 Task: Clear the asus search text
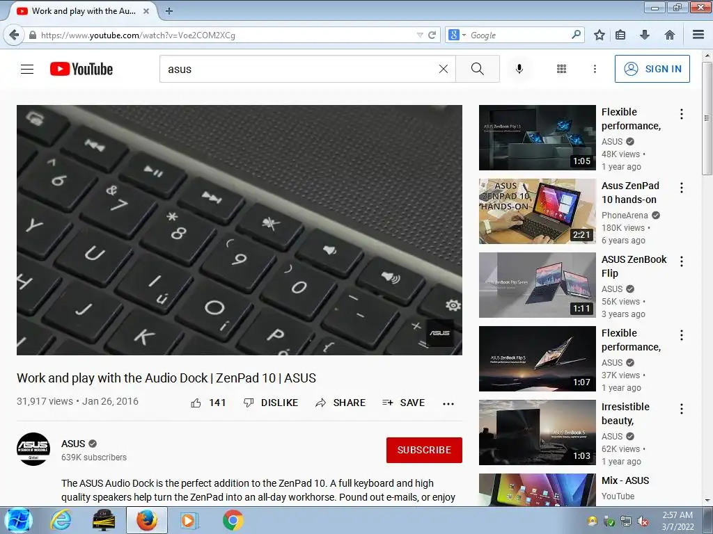pos(444,69)
